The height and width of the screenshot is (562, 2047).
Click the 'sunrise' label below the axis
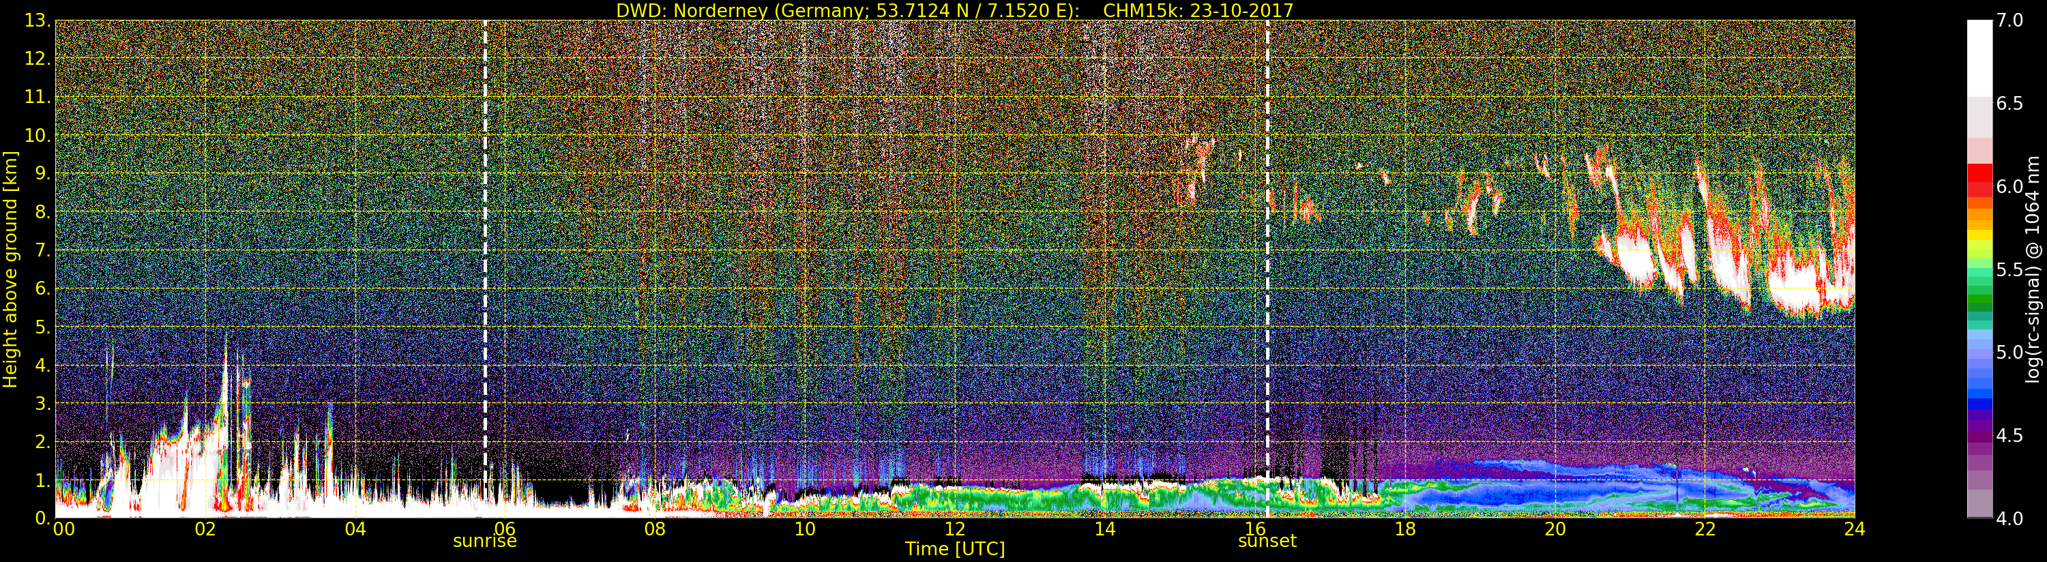(x=485, y=542)
